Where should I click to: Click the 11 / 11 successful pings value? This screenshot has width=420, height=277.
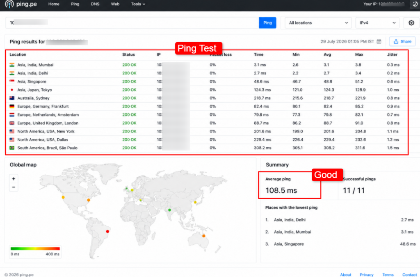click(354, 190)
